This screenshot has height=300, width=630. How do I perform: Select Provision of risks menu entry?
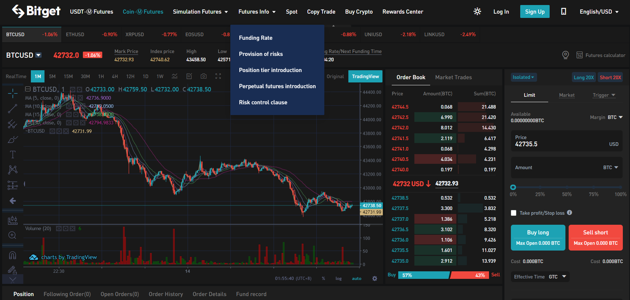point(261,54)
